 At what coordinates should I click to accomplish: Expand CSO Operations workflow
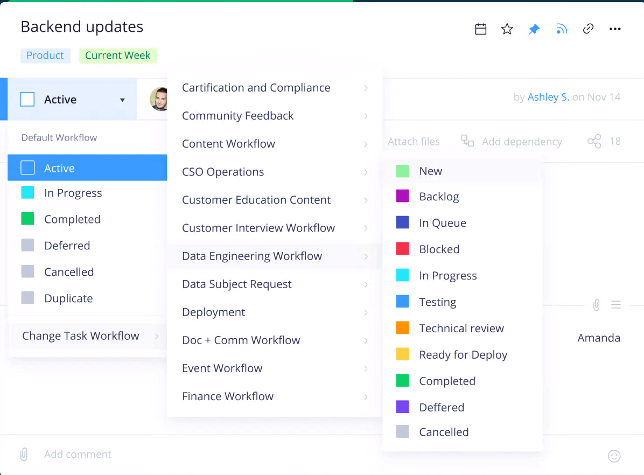275,172
